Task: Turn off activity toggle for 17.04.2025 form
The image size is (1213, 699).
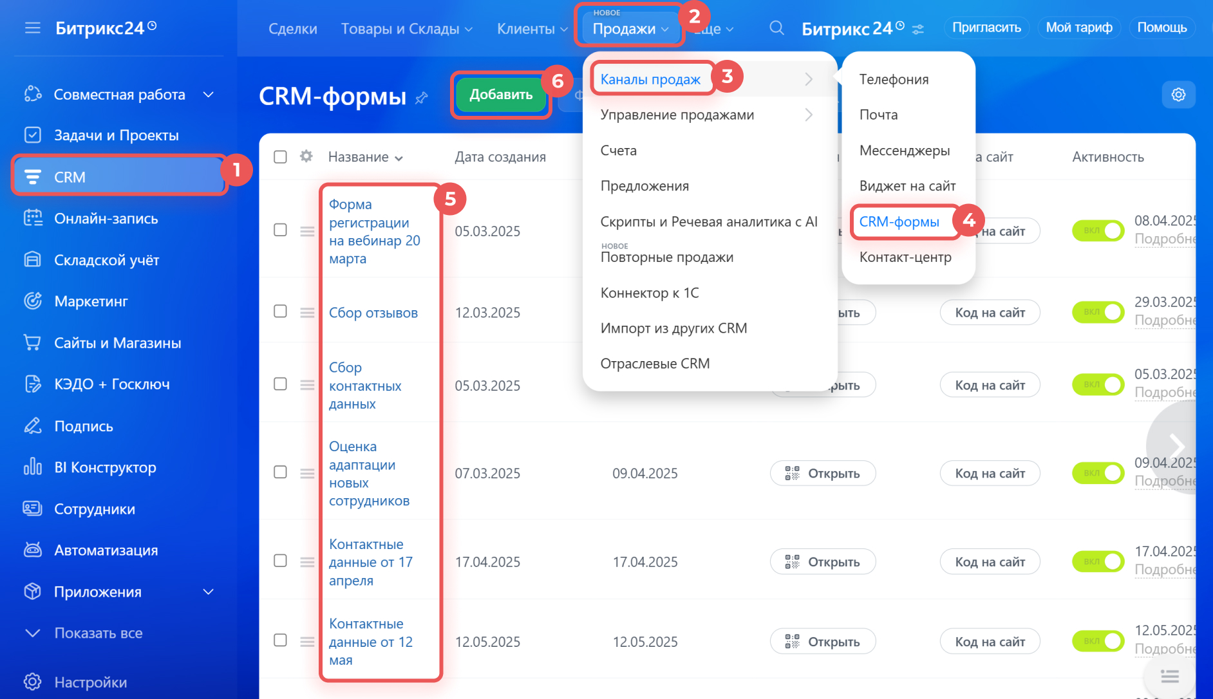Action: point(1098,561)
